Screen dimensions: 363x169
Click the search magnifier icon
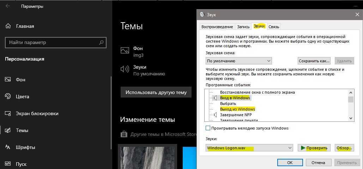tap(101, 42)
